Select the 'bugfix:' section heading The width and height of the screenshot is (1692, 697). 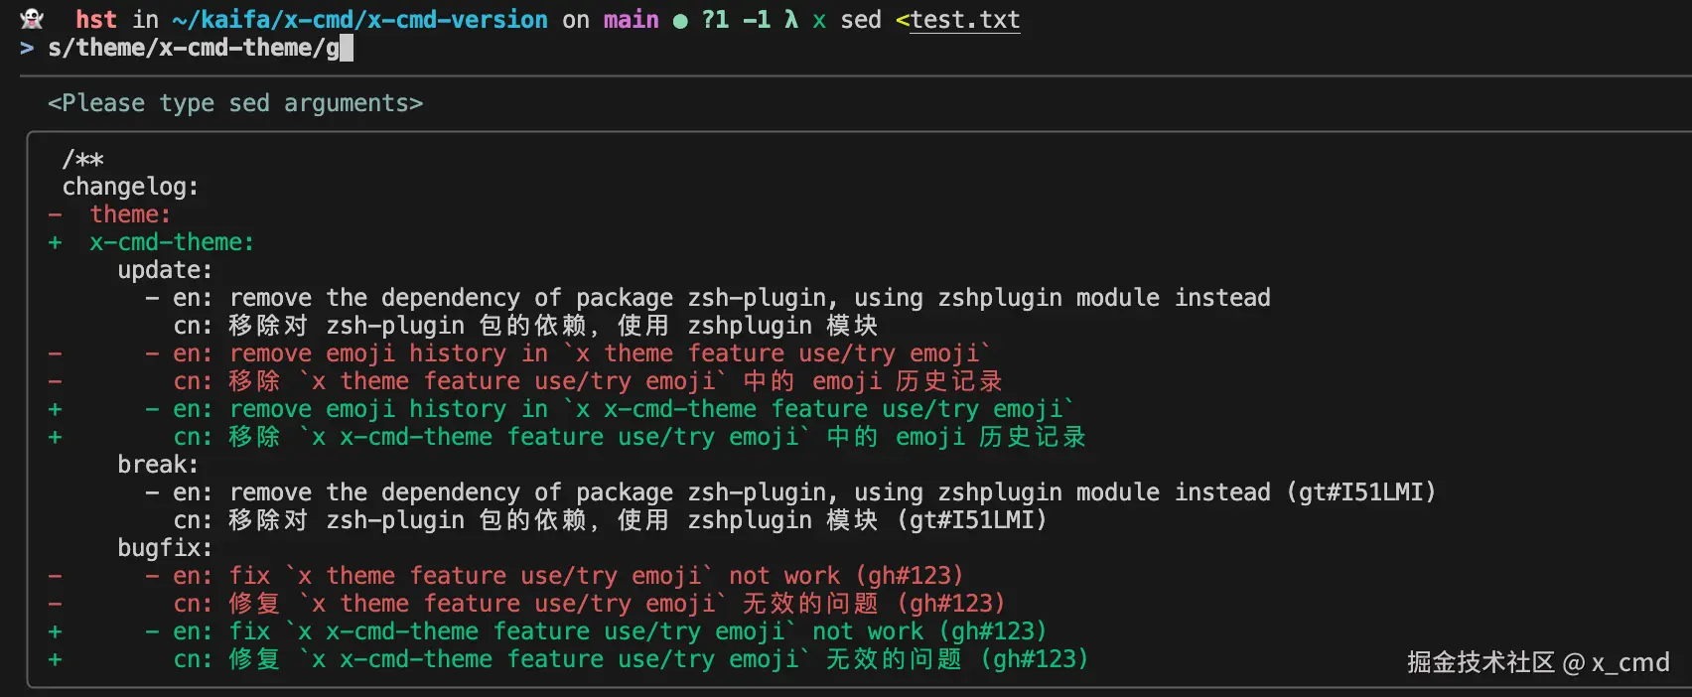point(165,548)
